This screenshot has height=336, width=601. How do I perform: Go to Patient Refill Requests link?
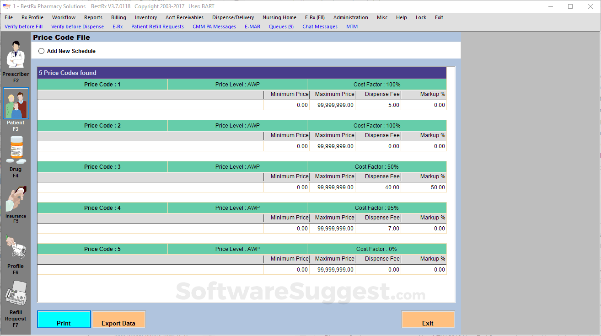(x=157, y=27)
